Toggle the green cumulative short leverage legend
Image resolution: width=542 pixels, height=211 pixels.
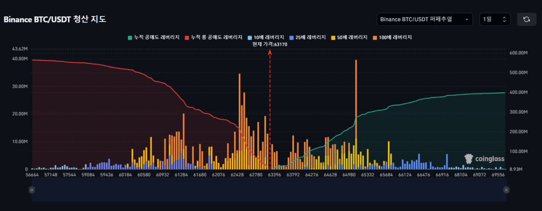point(154,37)
